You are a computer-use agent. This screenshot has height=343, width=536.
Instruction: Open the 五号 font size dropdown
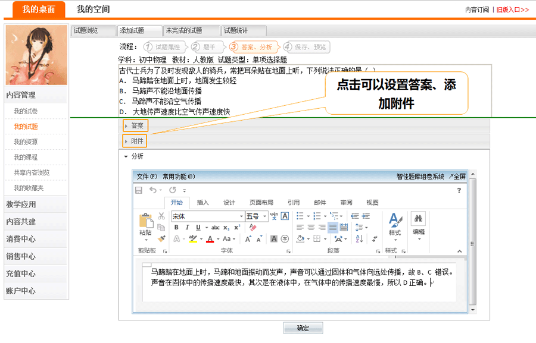click(263, 216)
